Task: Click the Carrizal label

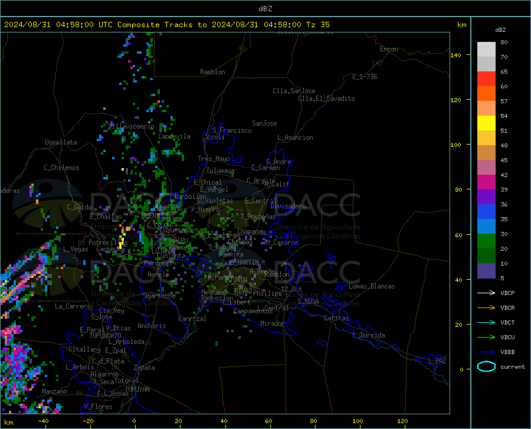Action: pyautogui.click(x=192, y=319)
